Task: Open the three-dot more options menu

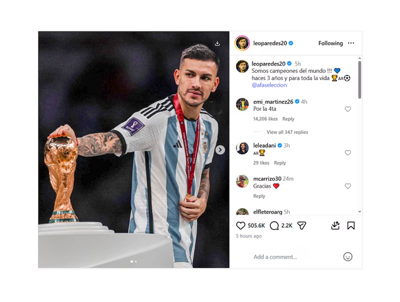Action: click(351, 43)
